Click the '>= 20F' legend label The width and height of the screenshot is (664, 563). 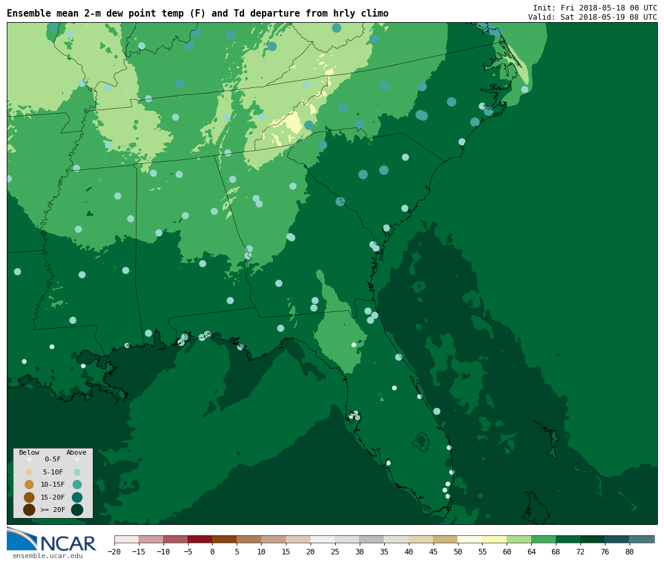pyautogui.click(x=53, y=509)
